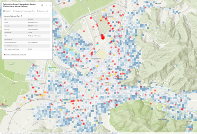The image size is (197, 134).
Task: Select the Gemeindeschlüssel value 083110000000
Action: (33, 43)
